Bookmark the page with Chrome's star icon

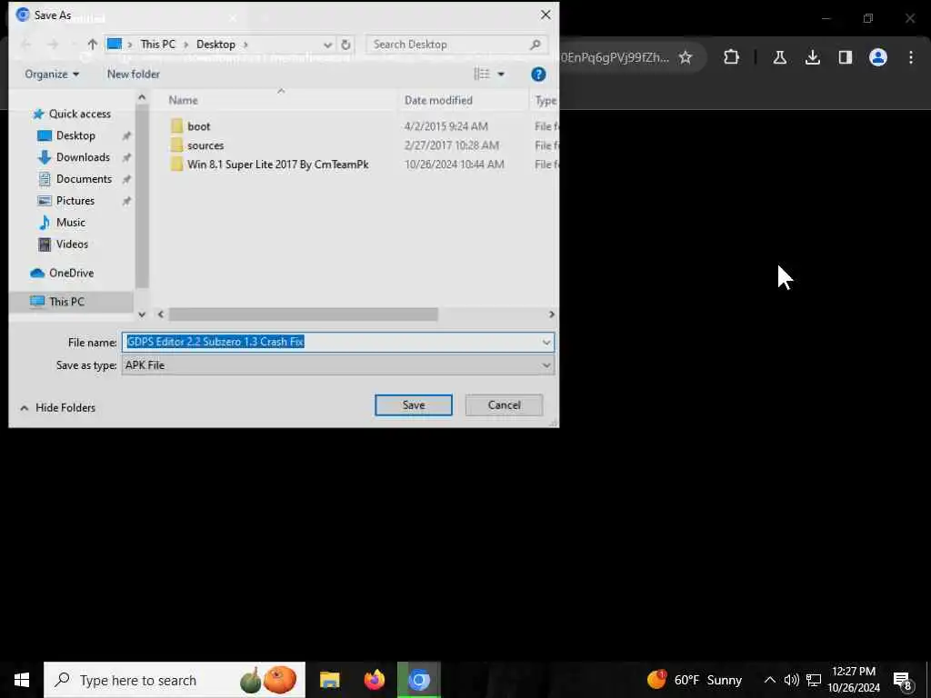point(686,57)
